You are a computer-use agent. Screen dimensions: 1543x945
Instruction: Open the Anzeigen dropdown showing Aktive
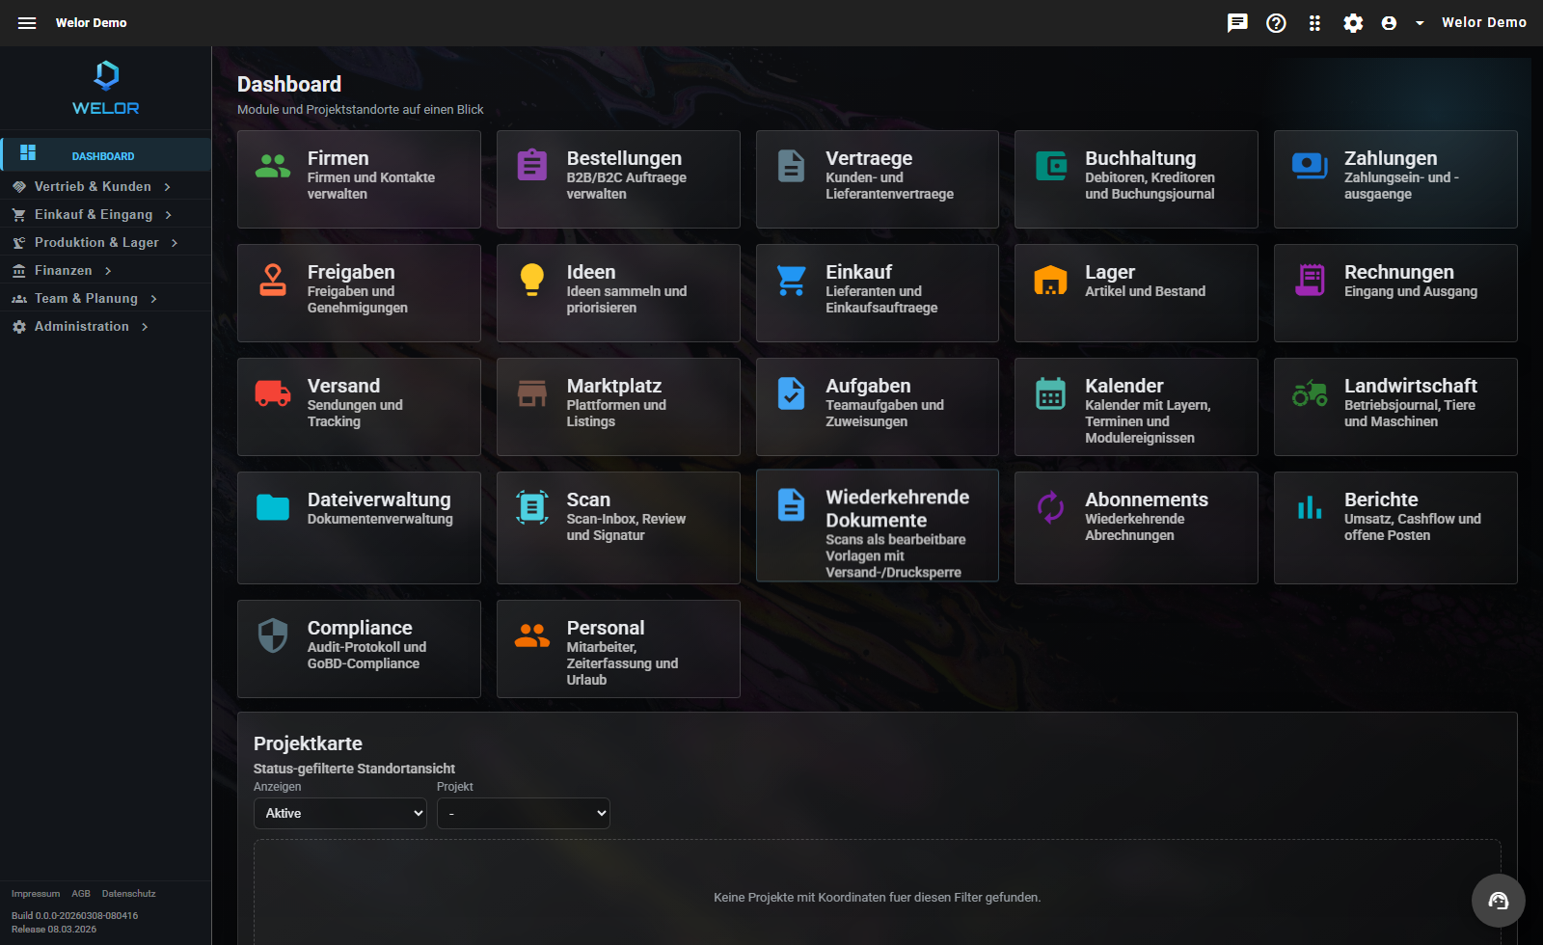(x=339, y=813)
